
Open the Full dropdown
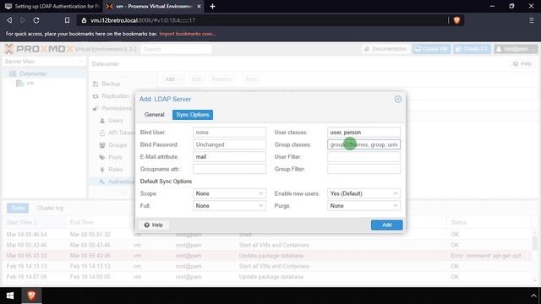pos(229,206)
